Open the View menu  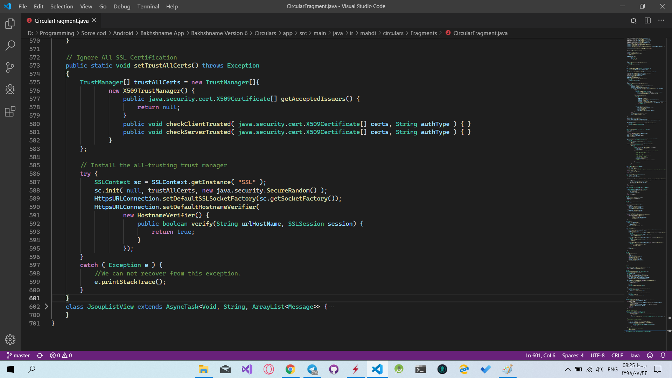(x=86, y=6)
